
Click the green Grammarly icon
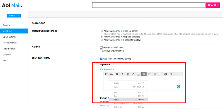tap(178, 86)
